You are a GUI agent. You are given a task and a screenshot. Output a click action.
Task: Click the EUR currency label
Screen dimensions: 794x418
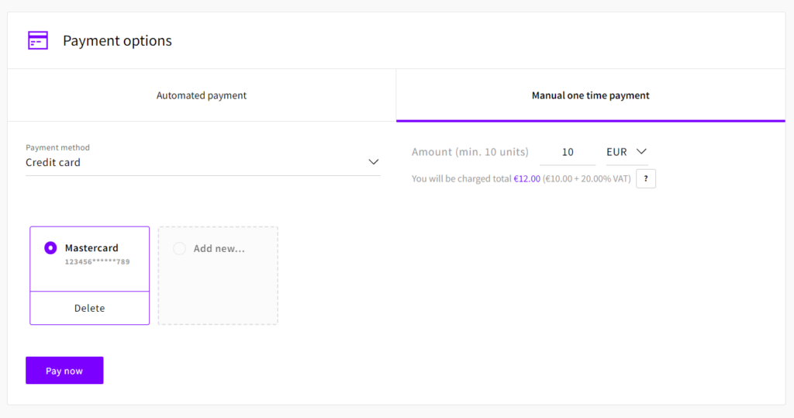[616, 152]
